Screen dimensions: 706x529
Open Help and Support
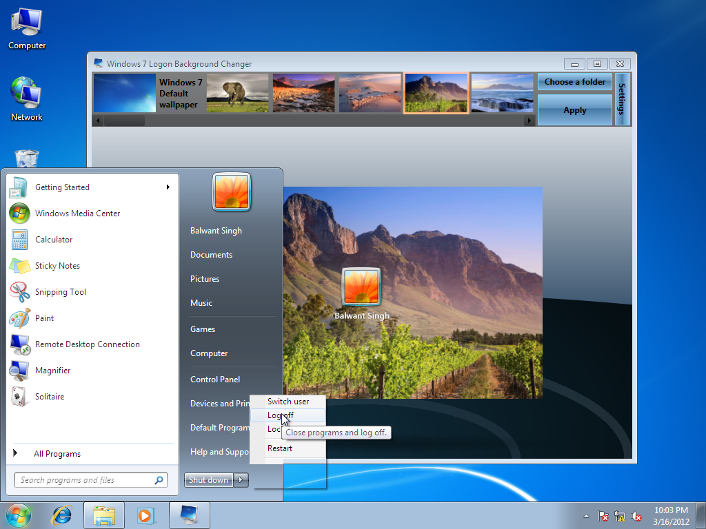[219, 452]
